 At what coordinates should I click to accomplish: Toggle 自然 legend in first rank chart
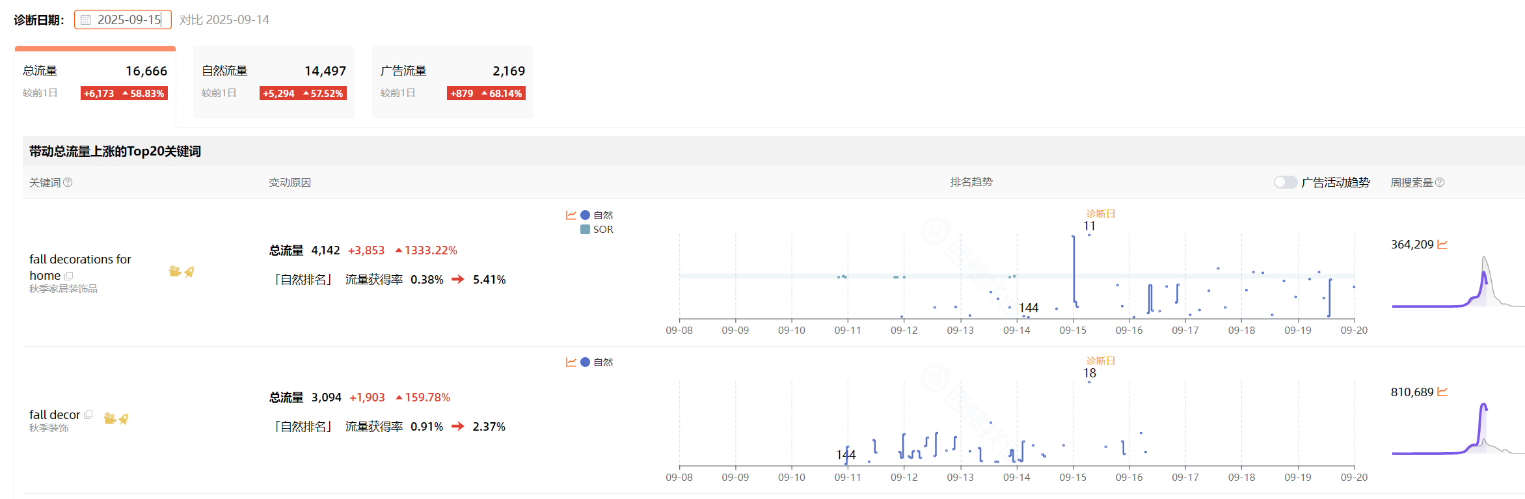click(597, 215)
